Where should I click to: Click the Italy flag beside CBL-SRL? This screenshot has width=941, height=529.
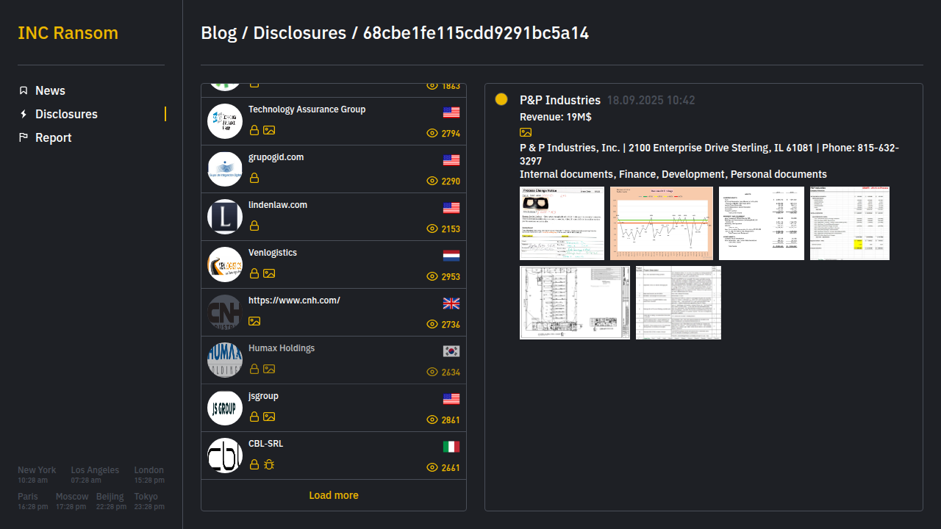point(451,447)
